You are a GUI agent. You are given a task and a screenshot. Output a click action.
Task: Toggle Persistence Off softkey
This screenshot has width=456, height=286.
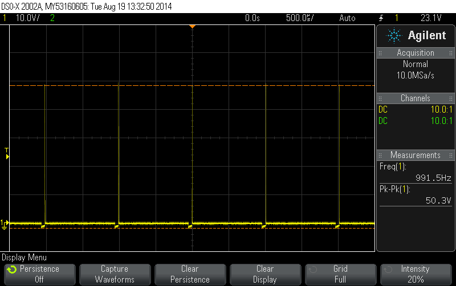tap(40, 274)
